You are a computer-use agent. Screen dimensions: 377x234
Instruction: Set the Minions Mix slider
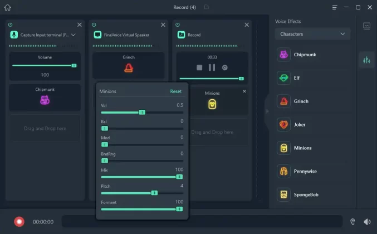142,177
